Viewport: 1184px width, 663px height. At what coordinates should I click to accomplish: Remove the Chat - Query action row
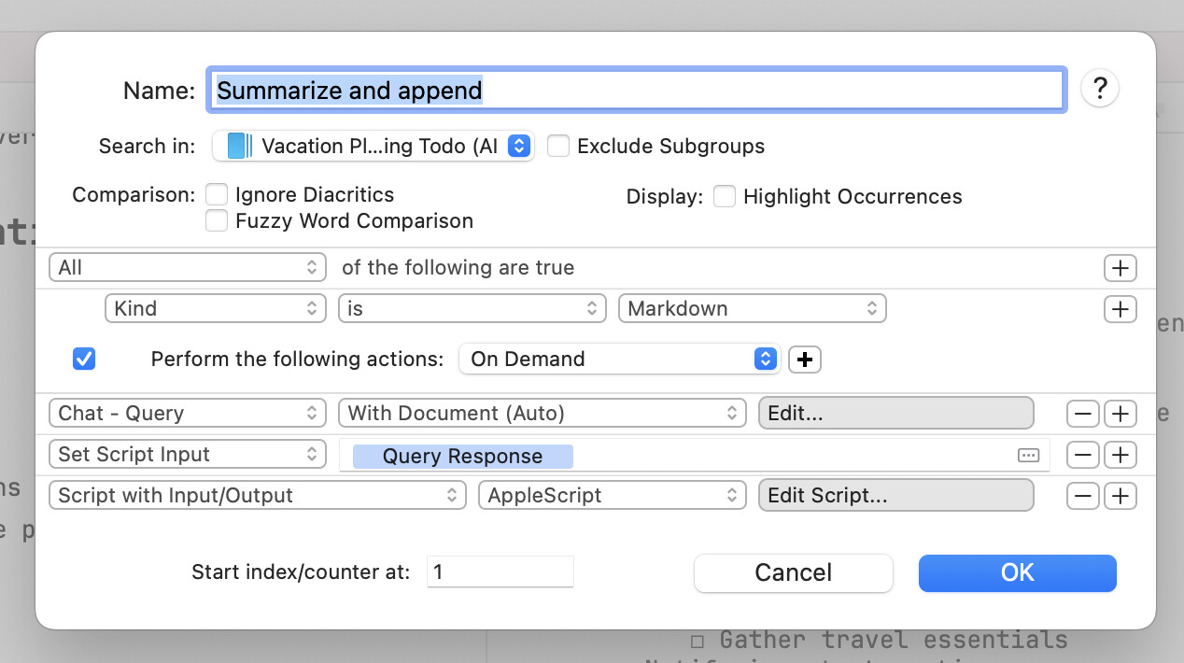(x=1082, y=414)
